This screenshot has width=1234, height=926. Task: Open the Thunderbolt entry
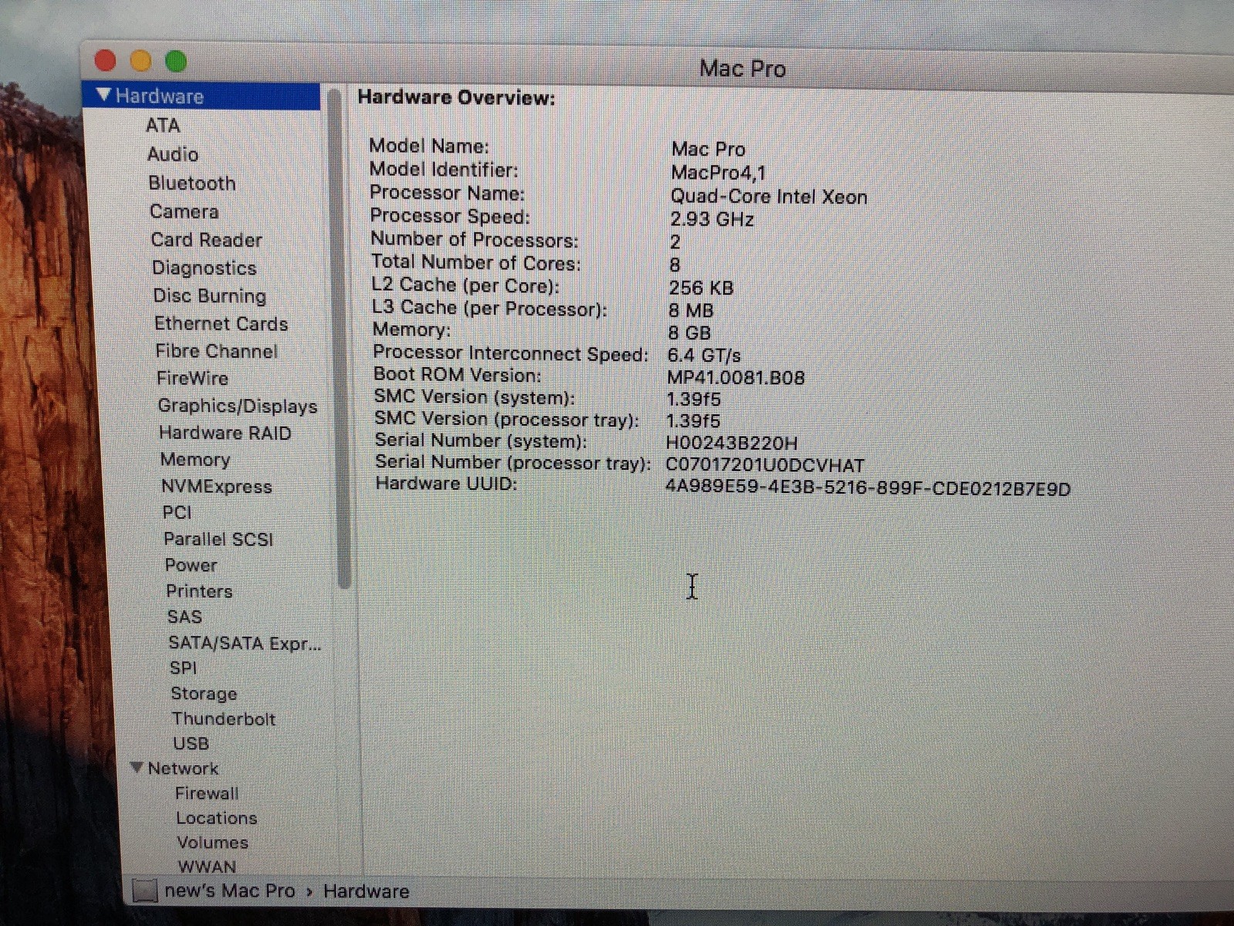224,718
